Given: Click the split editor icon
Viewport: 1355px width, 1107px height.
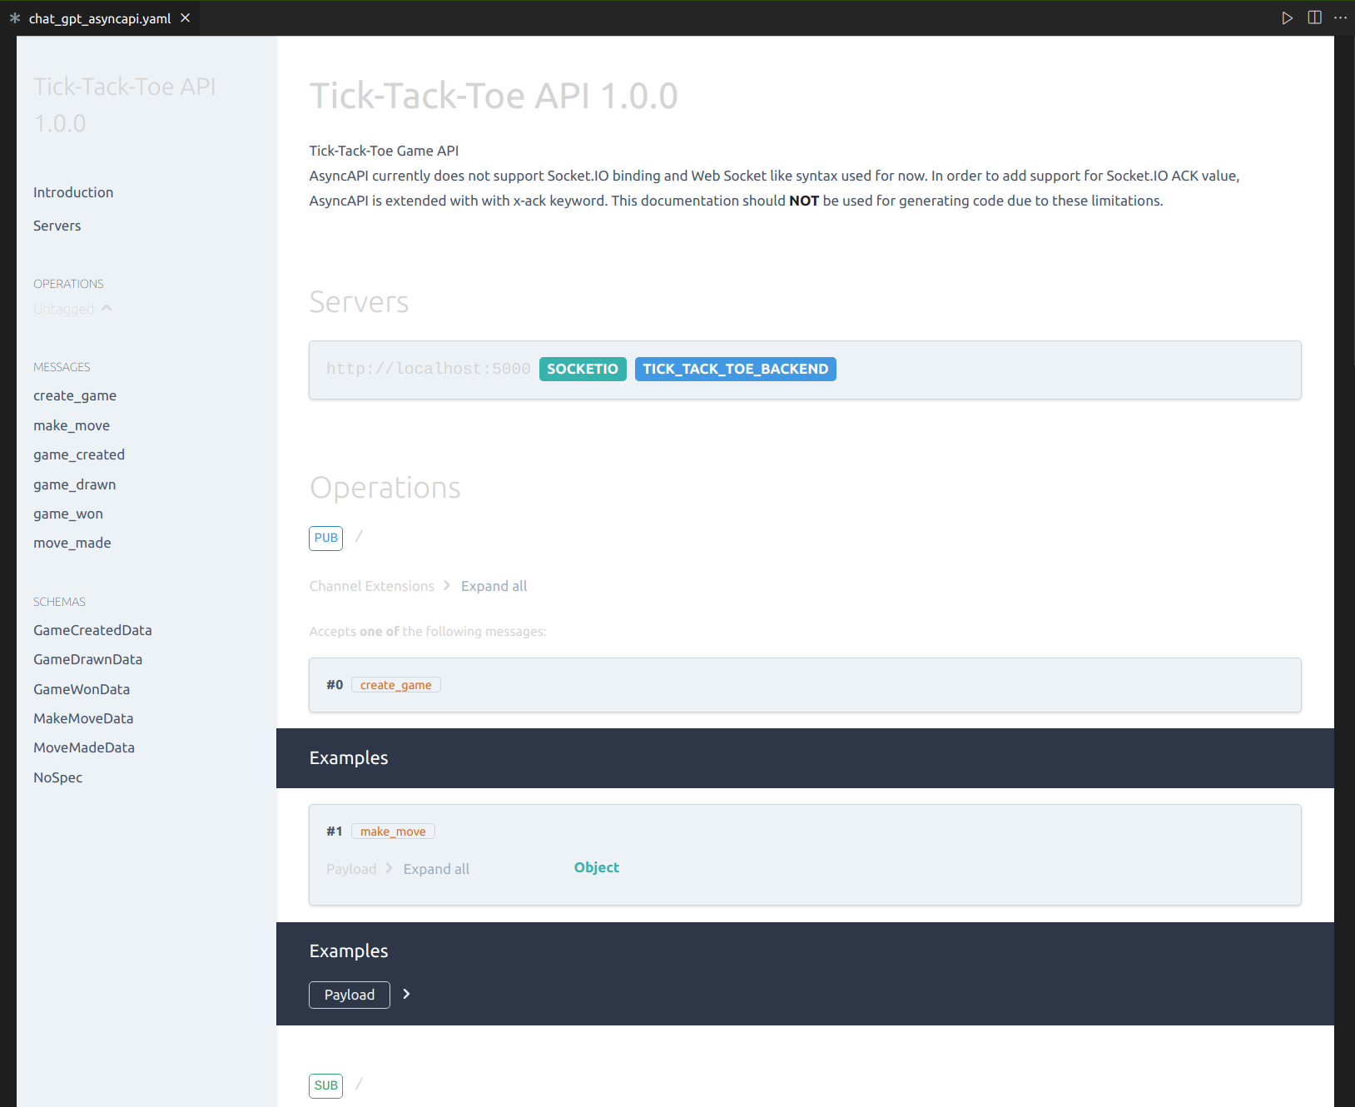Looking at the screenshot, I should 1314,18.
